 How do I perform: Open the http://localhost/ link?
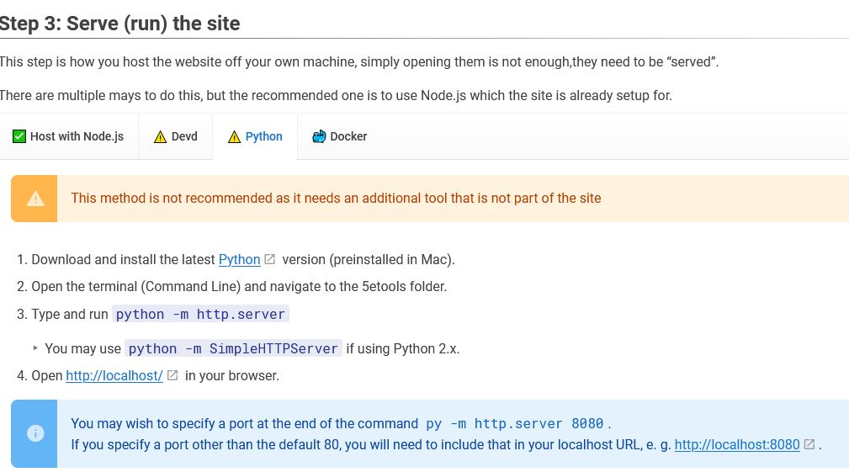[x=114, y=375]
